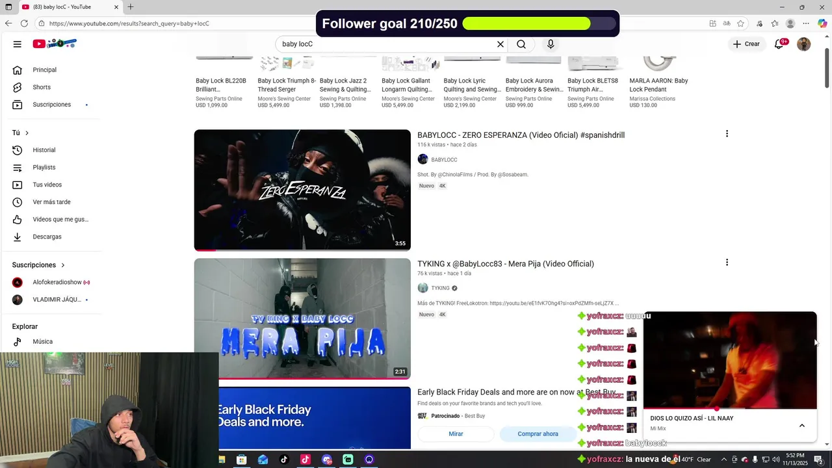
Task: Click Comprar ahora on the Best Buy ad
Action: click(538, 434)
